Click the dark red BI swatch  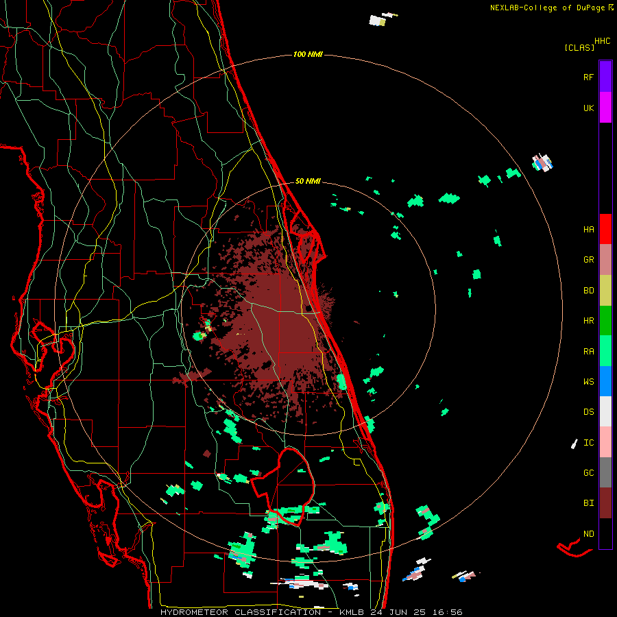[605, 503]
